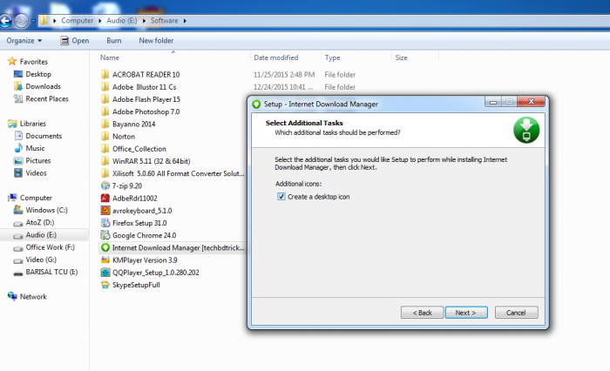Minimize the IDM setup window

point(493,102)
